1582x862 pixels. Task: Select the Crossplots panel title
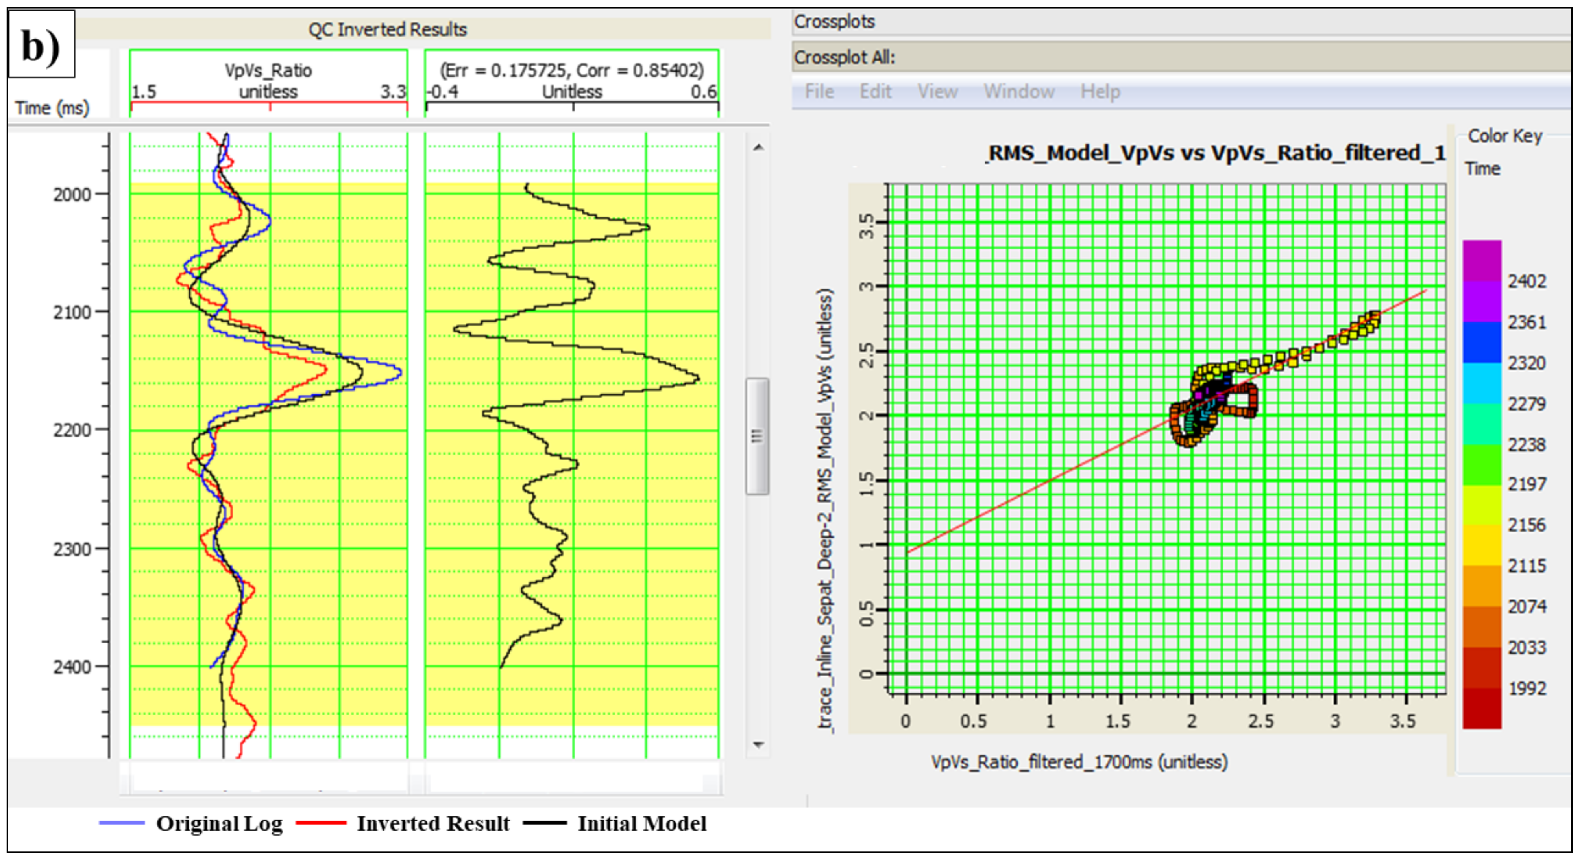[834, 22]
